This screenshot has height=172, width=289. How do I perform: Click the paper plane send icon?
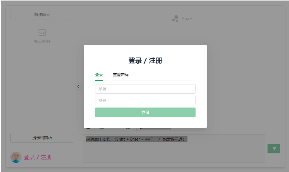click(274, 149)
